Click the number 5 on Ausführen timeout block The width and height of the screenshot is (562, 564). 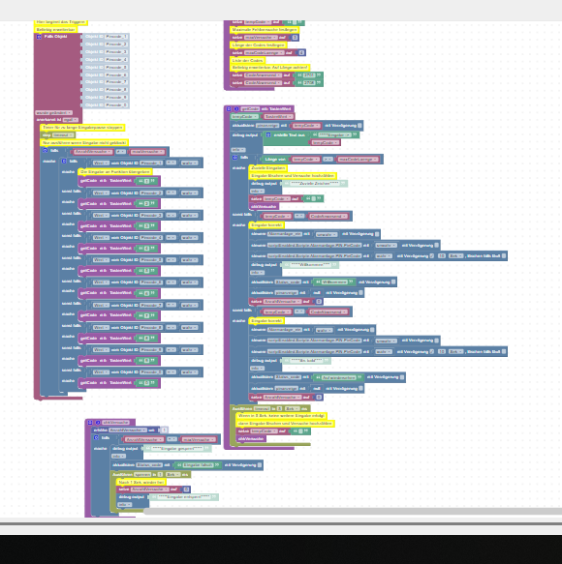pos(279,409)
